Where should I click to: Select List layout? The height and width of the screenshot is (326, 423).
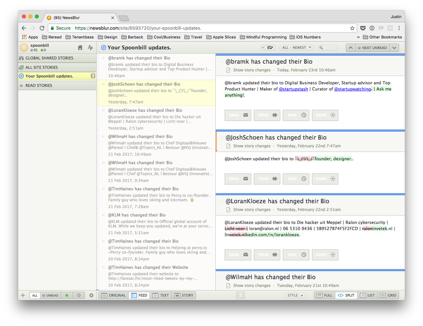tap(367, 295)
